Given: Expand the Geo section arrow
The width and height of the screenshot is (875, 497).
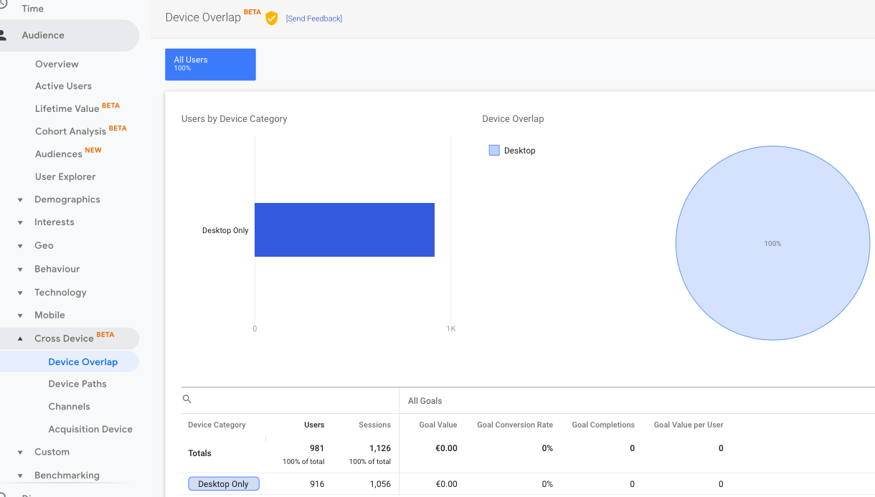Looking at the screenshot, I should coord(21,246).
